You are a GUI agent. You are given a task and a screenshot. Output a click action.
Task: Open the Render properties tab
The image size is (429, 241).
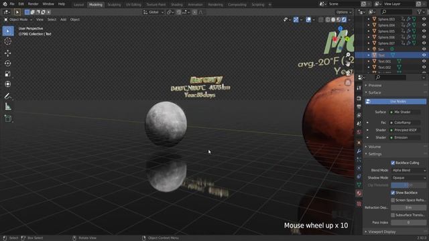tap(359, 98)
